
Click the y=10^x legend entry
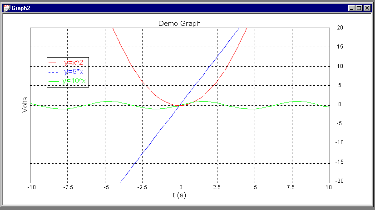pos(74,81)
